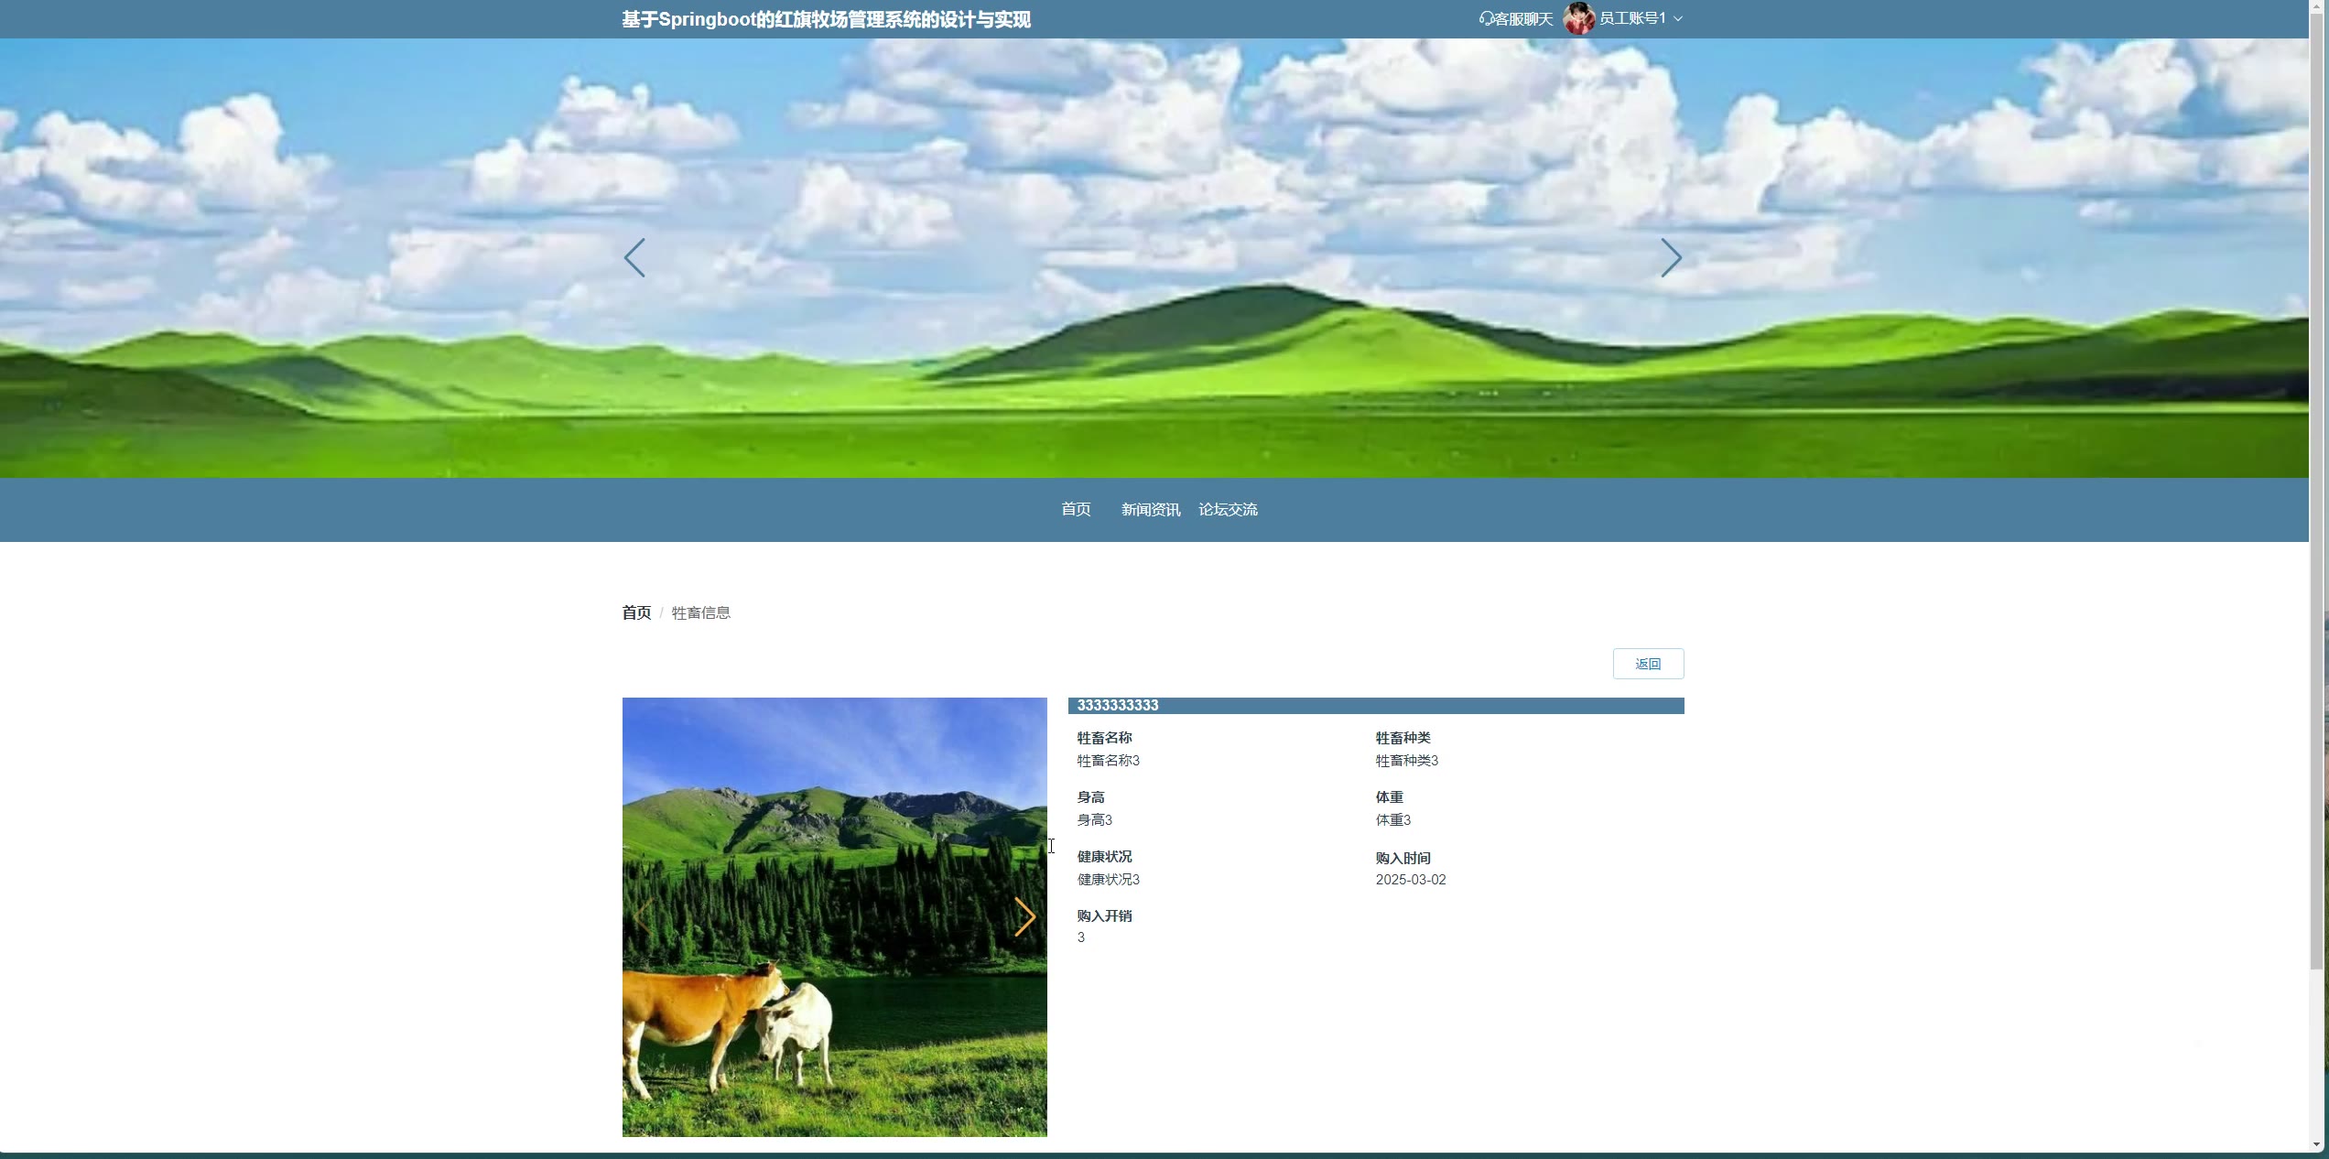Switch to 论坛交流 in navigation bar
2329x1159 pixels.
point(1228,509)
